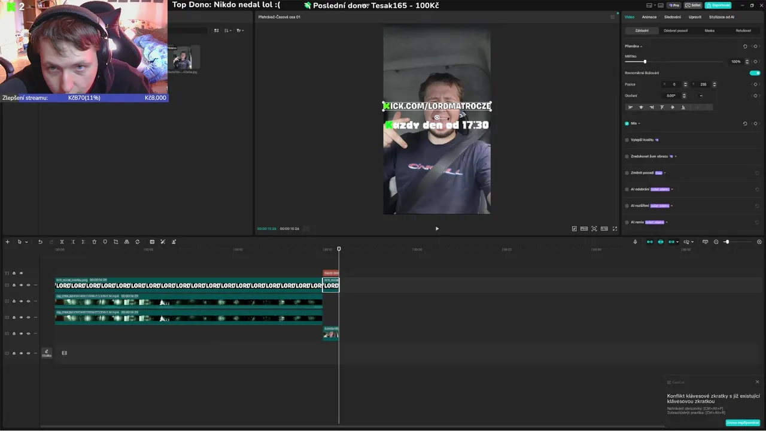Enable Zredukovat šum obrazu checkbox
Image resolution: width=766 pixels, height=431 pixels.
click(627, 156)
